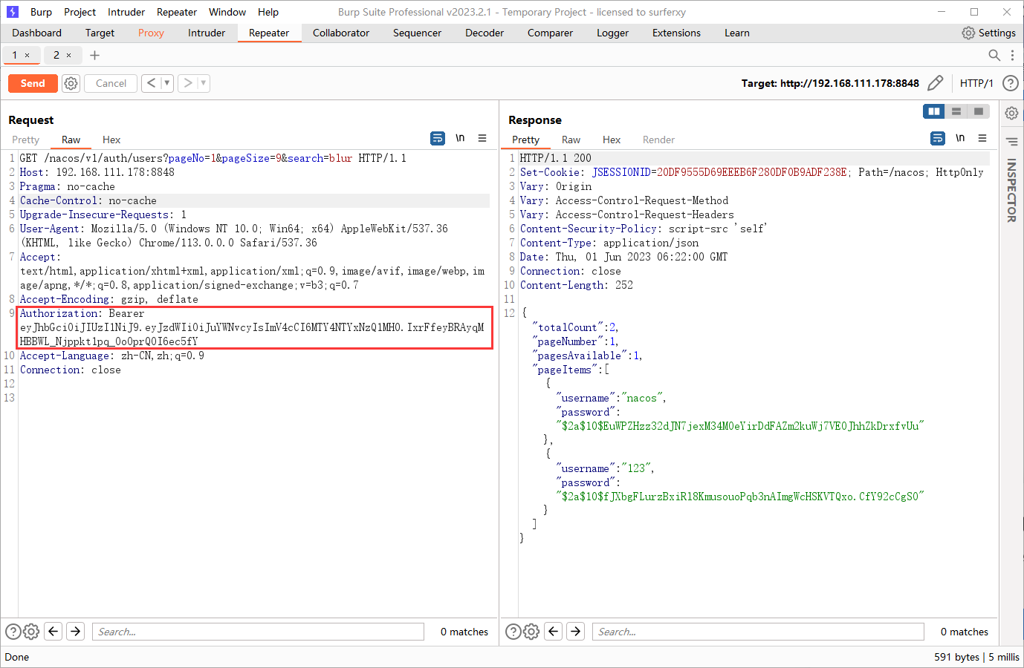1024x668 pixels.
Task: Open Repeater tab options three-dot menu
Action: click(x=1012, y=55)
